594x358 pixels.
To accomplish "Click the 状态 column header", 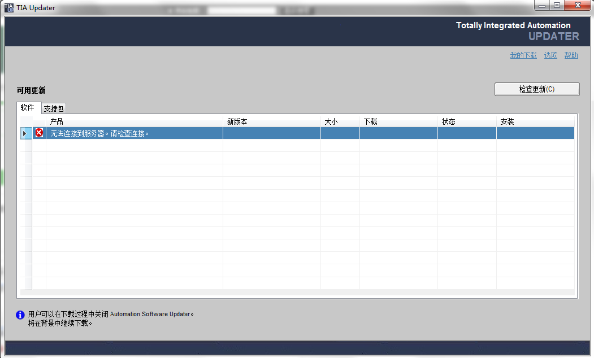I will (x=467, y=121).
